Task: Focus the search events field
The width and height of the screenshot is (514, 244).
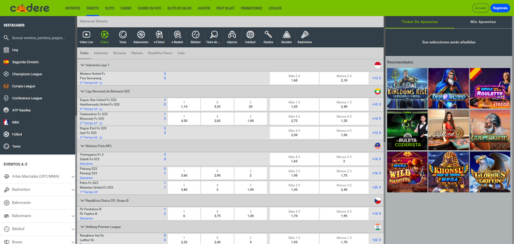Action: pyautogui.click(x=38, y=38)
